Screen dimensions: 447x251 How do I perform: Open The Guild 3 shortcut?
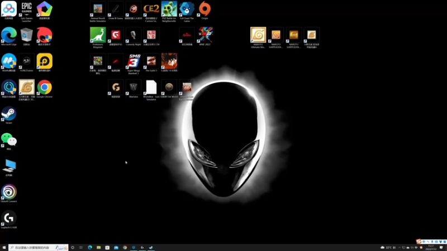[151, 62]
